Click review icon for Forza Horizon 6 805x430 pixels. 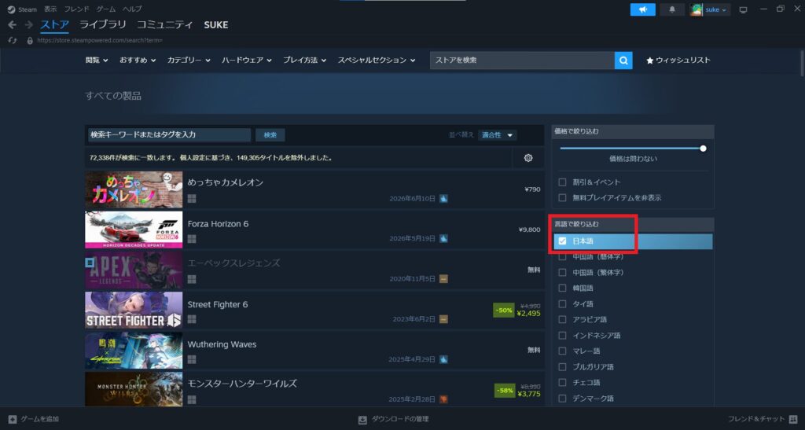coord(443,238)
